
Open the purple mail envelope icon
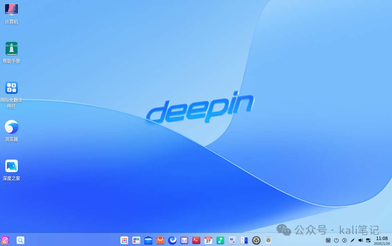[x=184, y=240]
